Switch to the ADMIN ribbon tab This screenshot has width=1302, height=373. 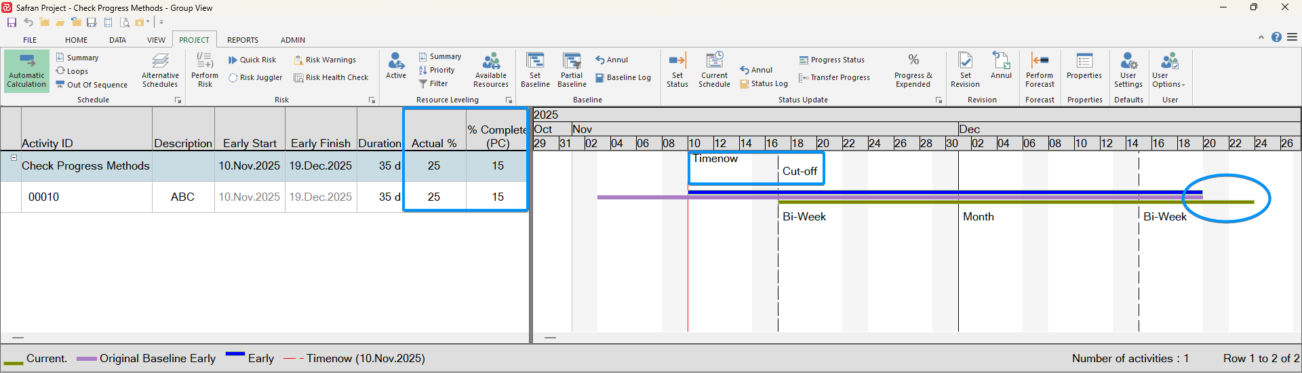[x=293, y=40]
